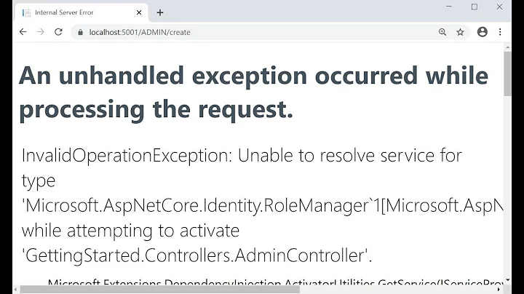Click the browser forward arrow
The image size is (524, 294).
coord(40,32)
